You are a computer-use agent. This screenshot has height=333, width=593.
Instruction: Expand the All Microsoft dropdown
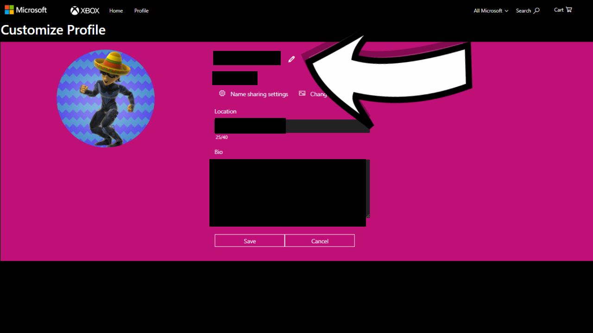(491, 11)
